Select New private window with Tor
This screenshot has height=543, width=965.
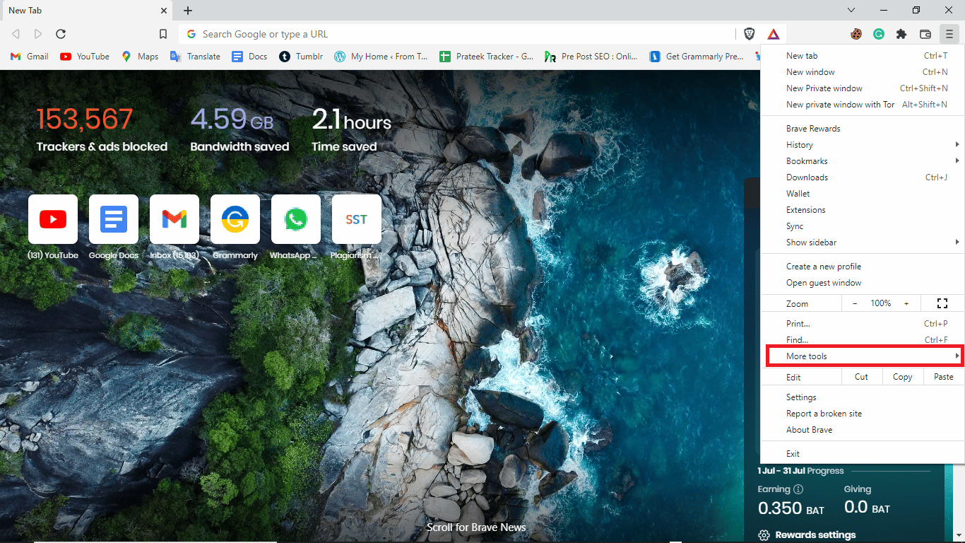(863, 105)
